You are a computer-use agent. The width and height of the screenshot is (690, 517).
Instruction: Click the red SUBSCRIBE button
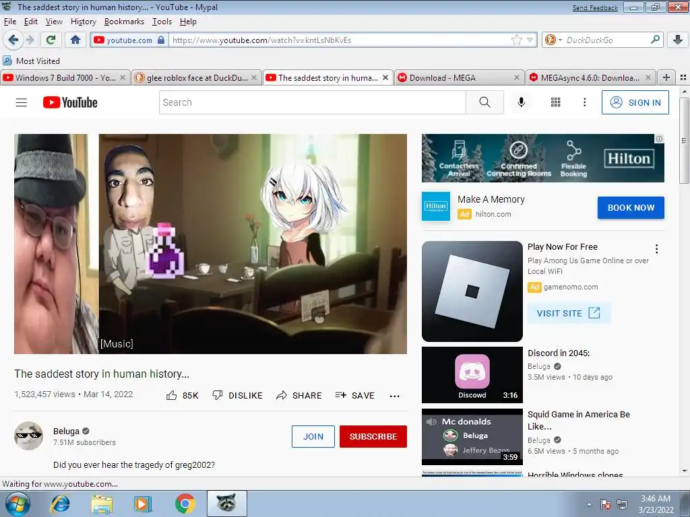373,436
